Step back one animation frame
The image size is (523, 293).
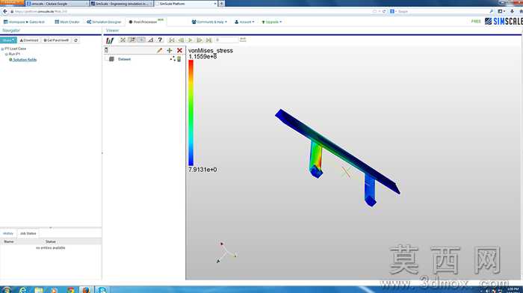pos(181,40)
